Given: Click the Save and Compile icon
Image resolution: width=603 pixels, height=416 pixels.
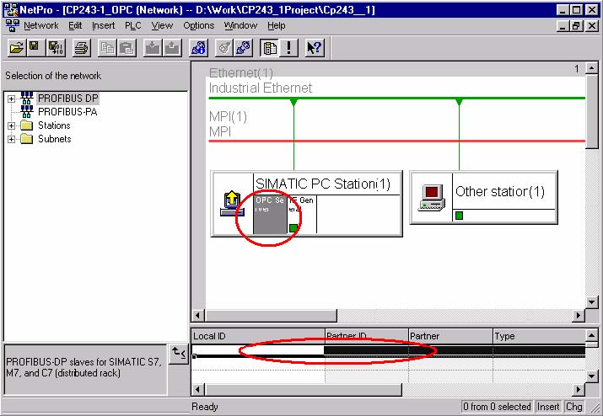Looking at the screenshot, I should (56, 48).
